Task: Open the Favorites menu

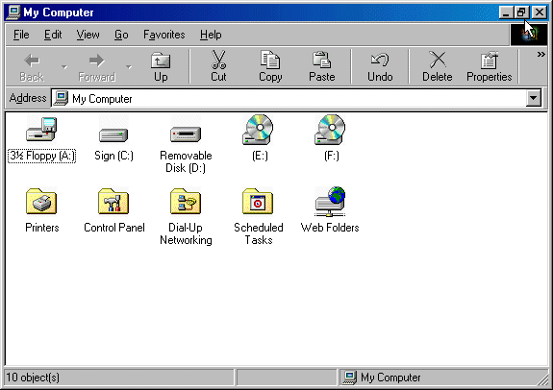Action: (164, 35)
